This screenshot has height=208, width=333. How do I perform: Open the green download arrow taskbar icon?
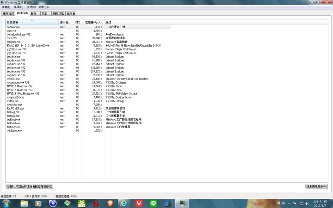pos(82,203)
